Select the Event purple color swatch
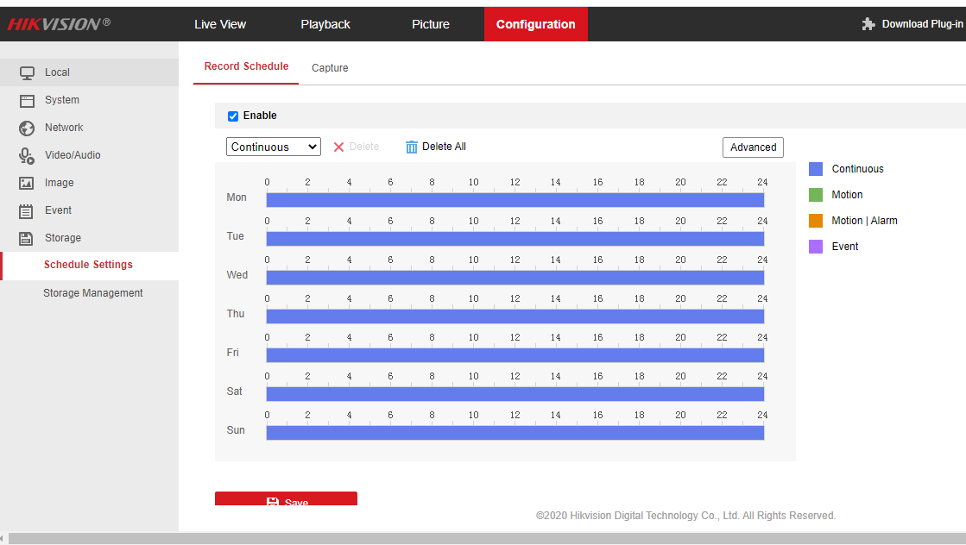 click(816, 247)
